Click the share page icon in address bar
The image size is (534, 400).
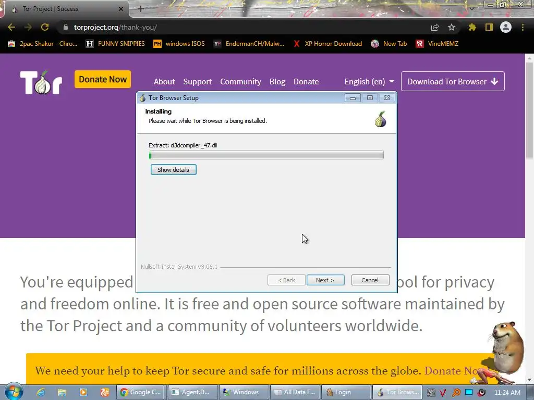[435, 27]
